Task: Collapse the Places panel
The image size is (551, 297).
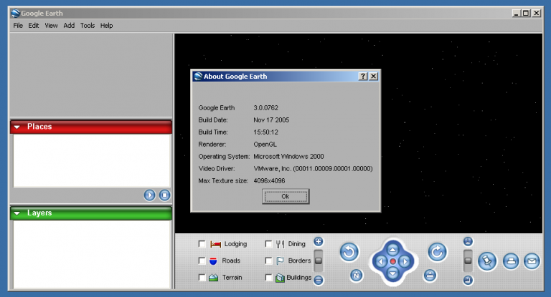Action: pyautogui.click(x=17, y=127)
